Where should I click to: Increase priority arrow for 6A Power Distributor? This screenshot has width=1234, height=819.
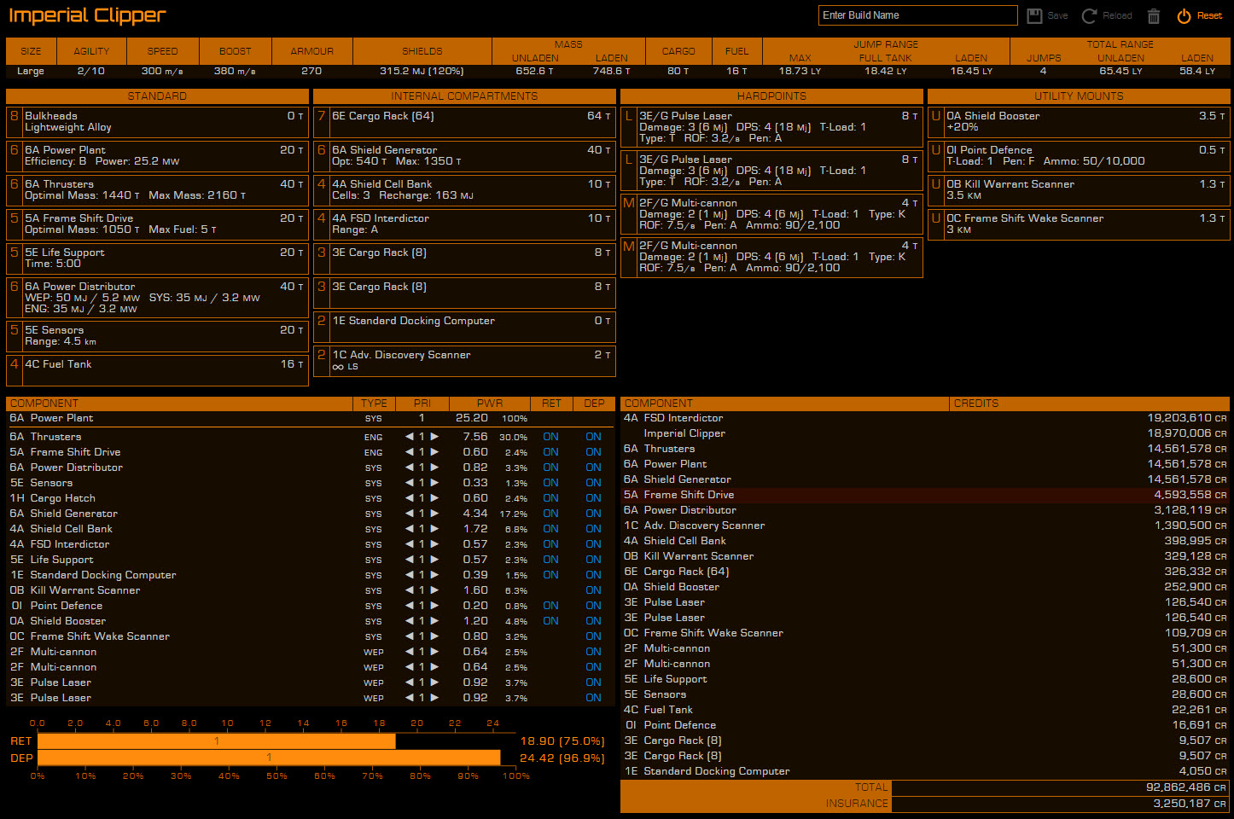pos(434,468)
